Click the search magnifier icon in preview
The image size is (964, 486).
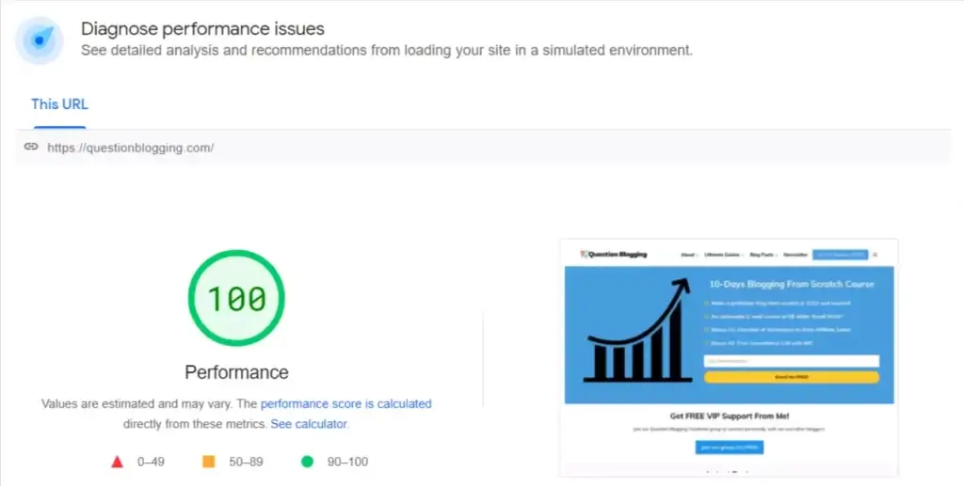point(875,254)
